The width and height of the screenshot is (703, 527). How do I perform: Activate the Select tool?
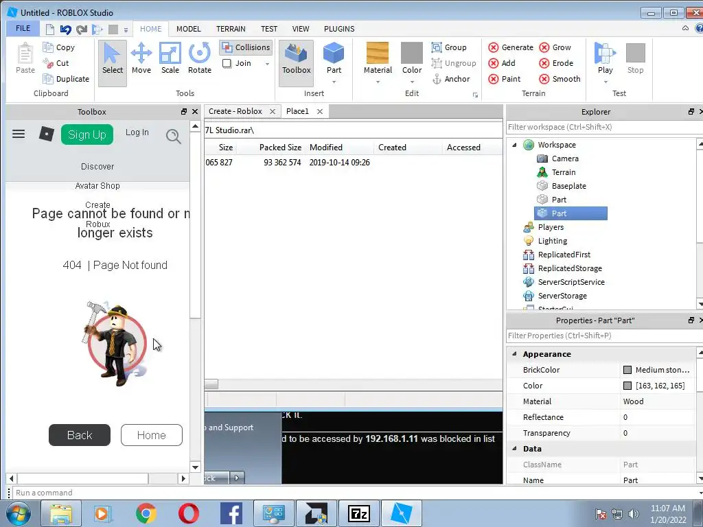coord(113,62)
